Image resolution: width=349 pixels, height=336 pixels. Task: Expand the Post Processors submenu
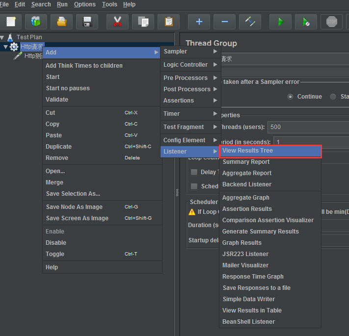tap(190, 89)
